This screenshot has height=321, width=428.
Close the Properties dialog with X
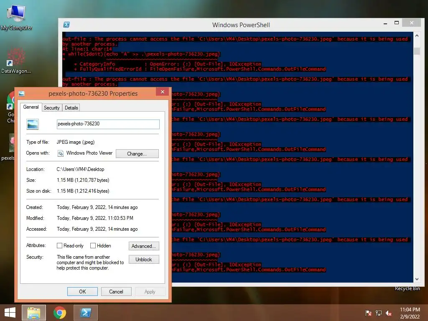pyautogui.click(x=163, y=92)
